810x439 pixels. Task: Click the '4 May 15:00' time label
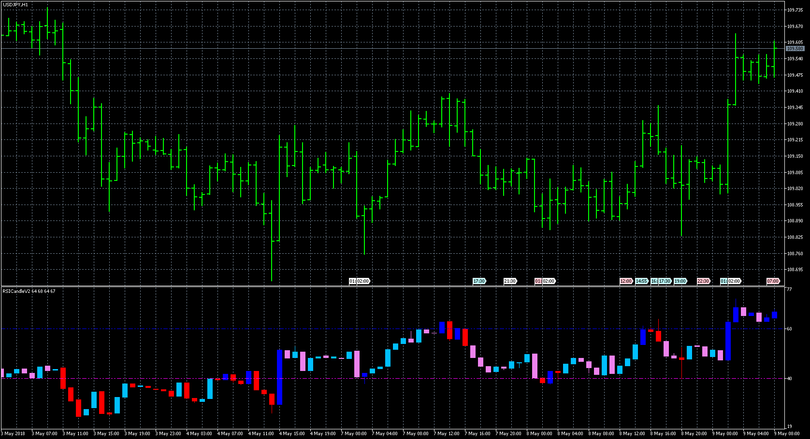[x=292, y=434]
